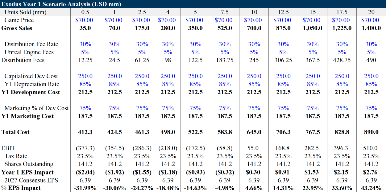Select the 'Units Sold (mm)' row label
The height and width of the screenshot is (192, 386).
tap(25, 12)
